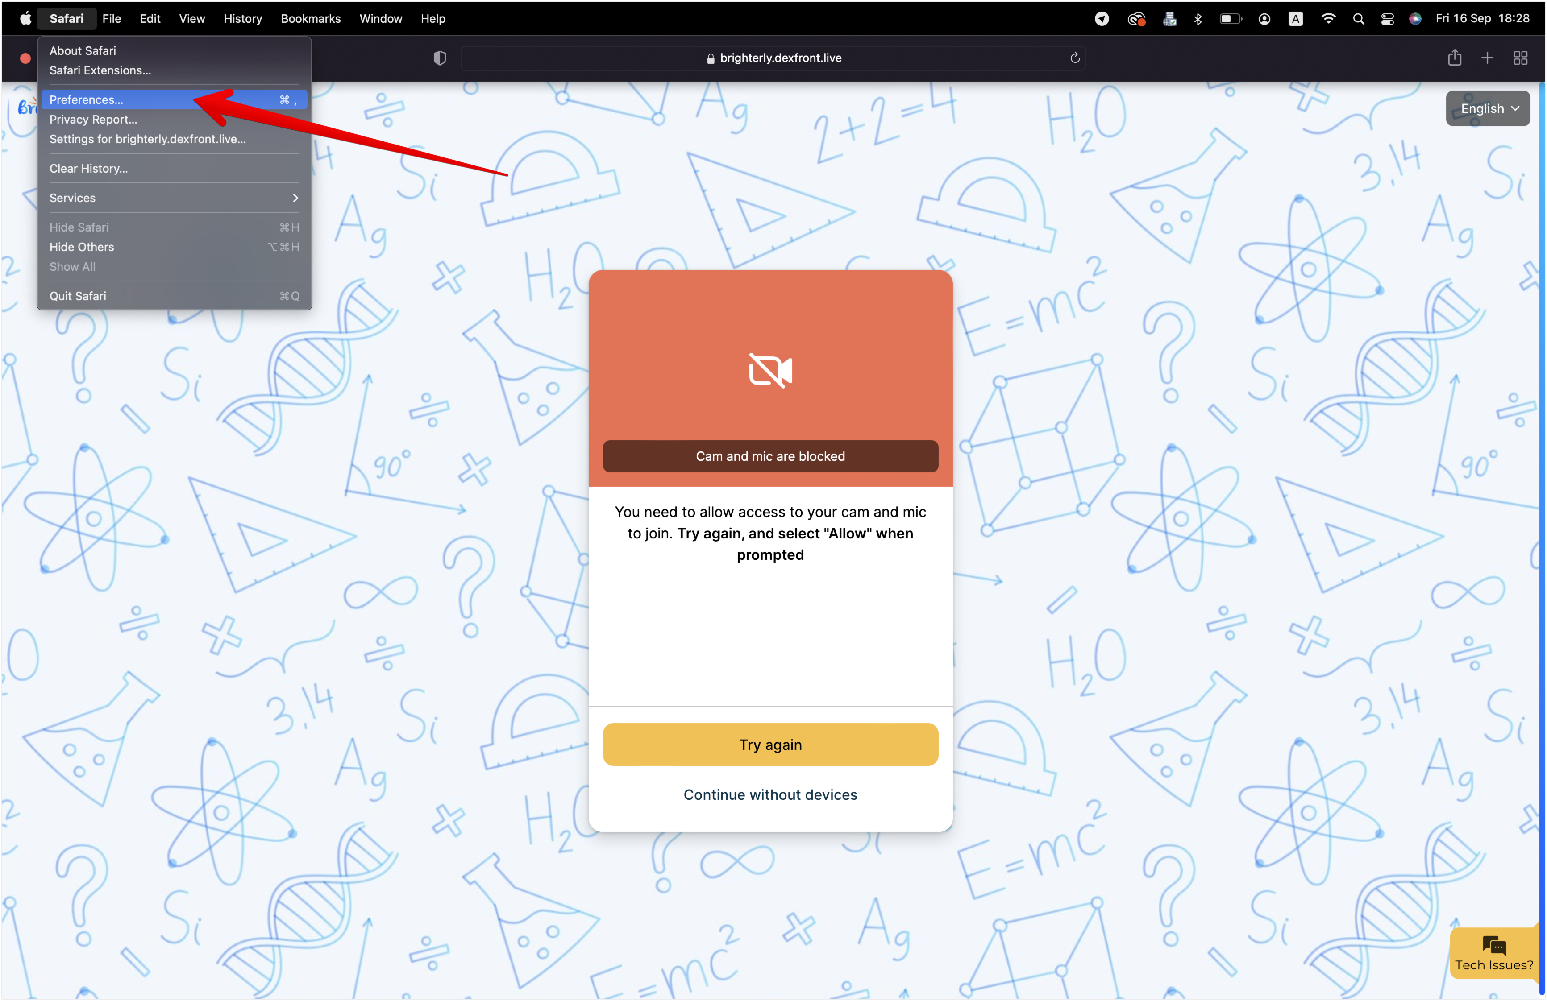Screen dimensions: 1547x1001
Task: Click Continue without devices link
Action: coord(770,794)
